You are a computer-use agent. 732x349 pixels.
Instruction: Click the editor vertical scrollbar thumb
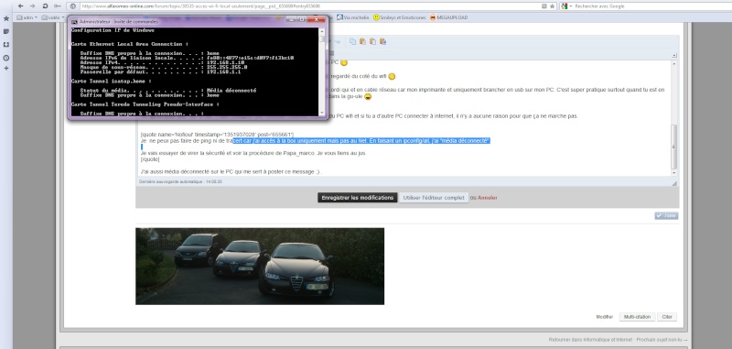point(673,147)
